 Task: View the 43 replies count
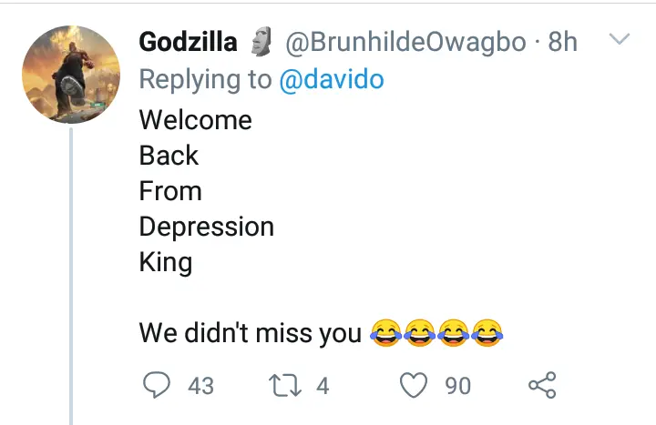[x=200, y=387]
